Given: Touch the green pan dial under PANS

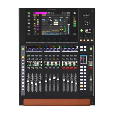Looking at the screenshot, I should tap(62, 30).
